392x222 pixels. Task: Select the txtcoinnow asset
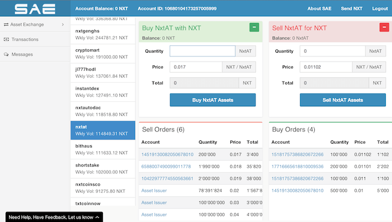pos(102,202)
